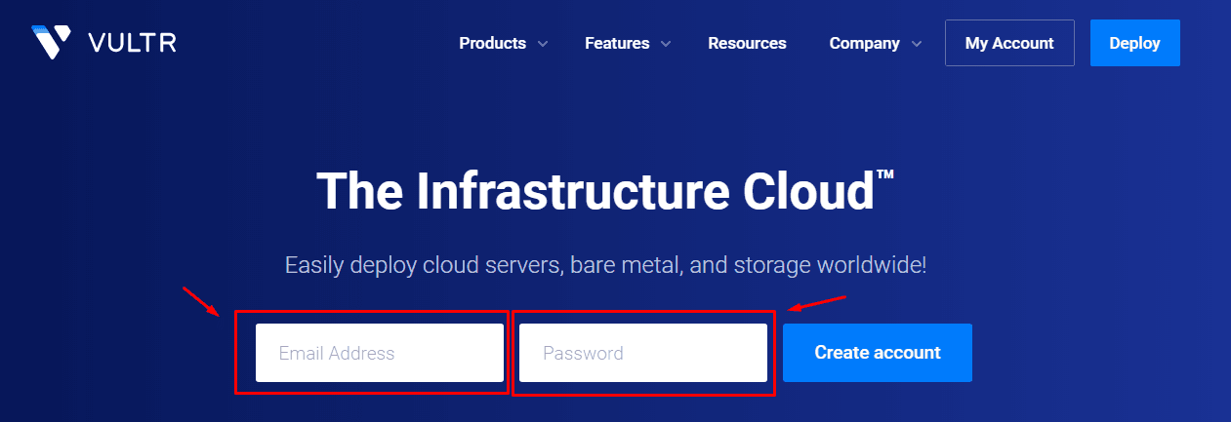
Task: Open the Products menu
Action: click(492, 43)
